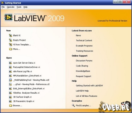132x113 pixels.
Task: Open Technical Content link
Action: (x=84, y=40)
